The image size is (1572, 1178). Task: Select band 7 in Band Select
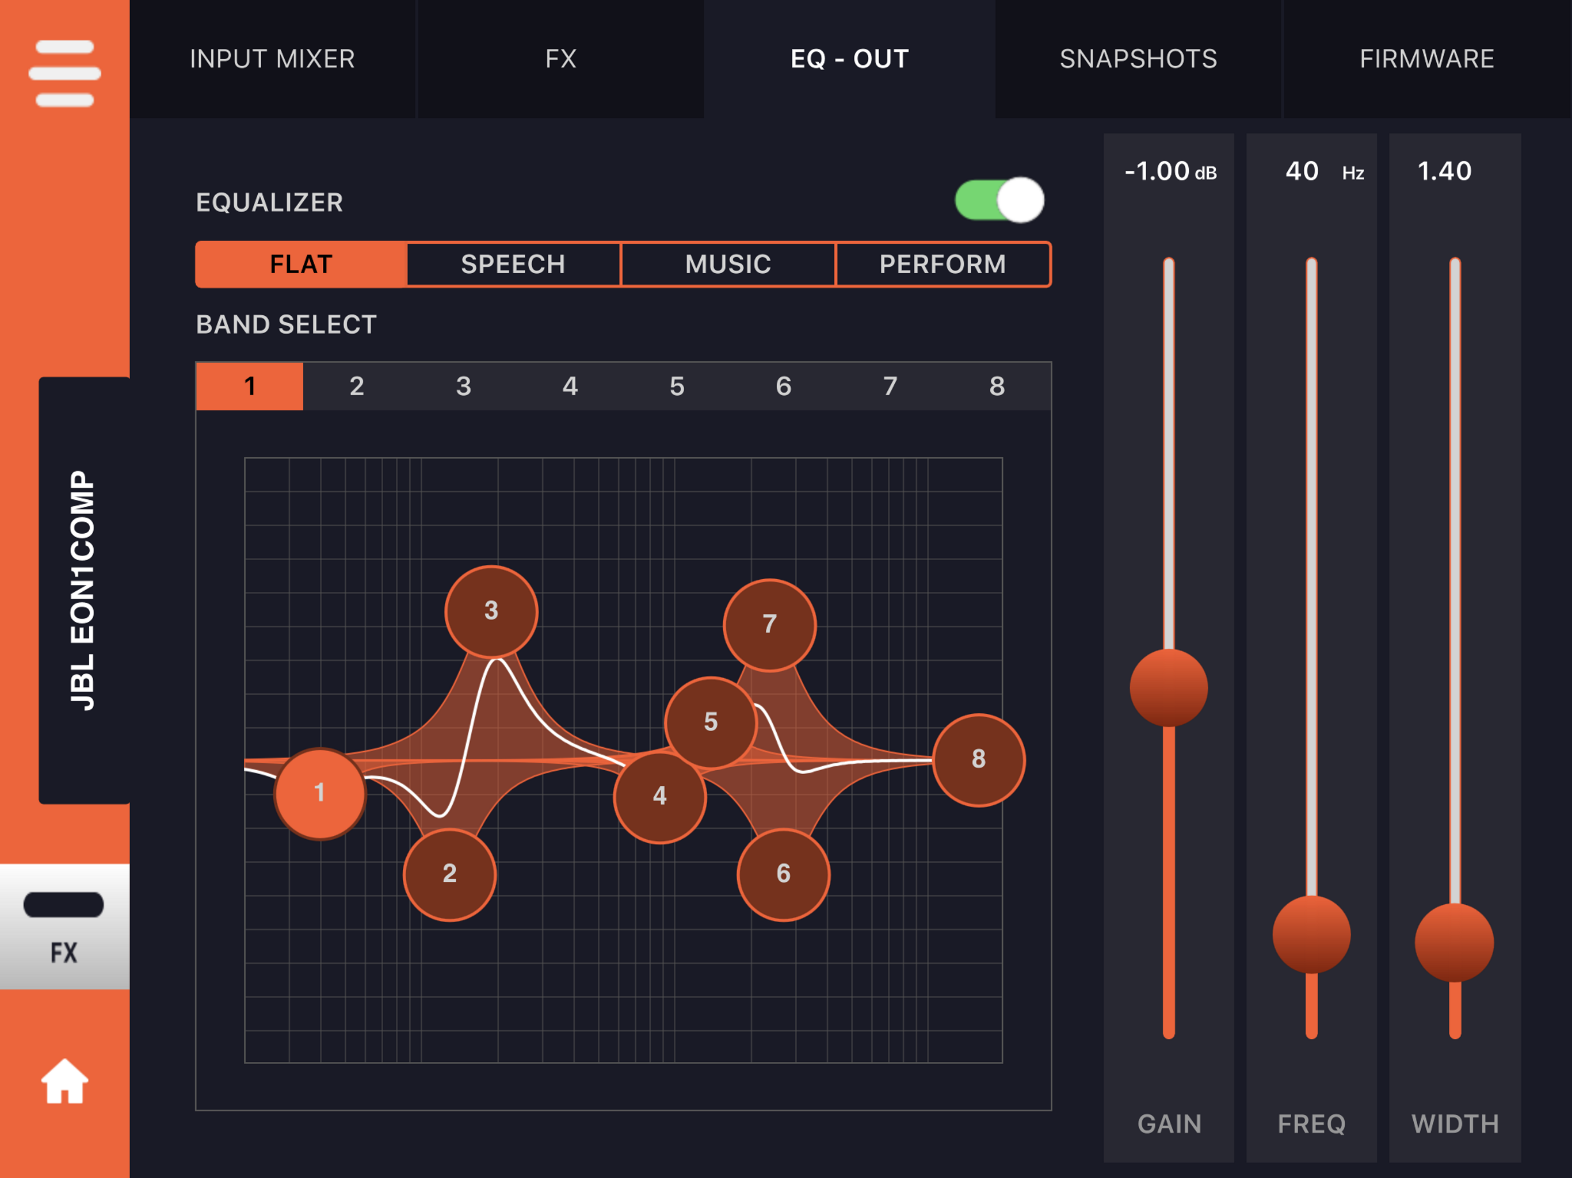click(x=890, y=387)
